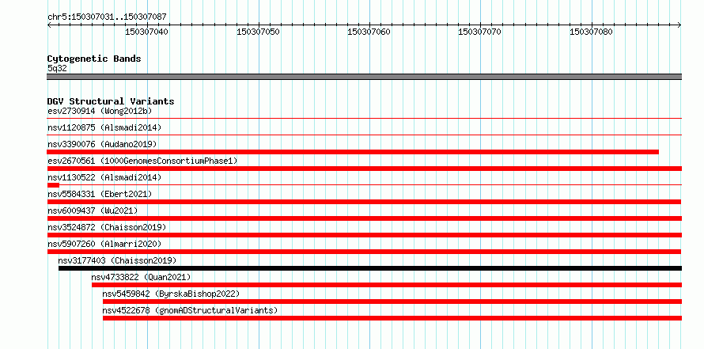
Task: Open the esv2670561 (1000GenomesConsortiumPhase1) label
Action: pos(142,161)
